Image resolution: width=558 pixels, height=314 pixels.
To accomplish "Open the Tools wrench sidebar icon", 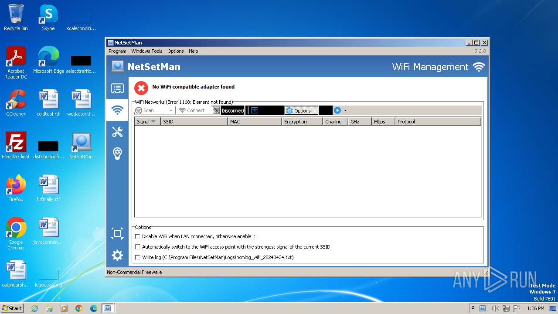I will point(117,132).
